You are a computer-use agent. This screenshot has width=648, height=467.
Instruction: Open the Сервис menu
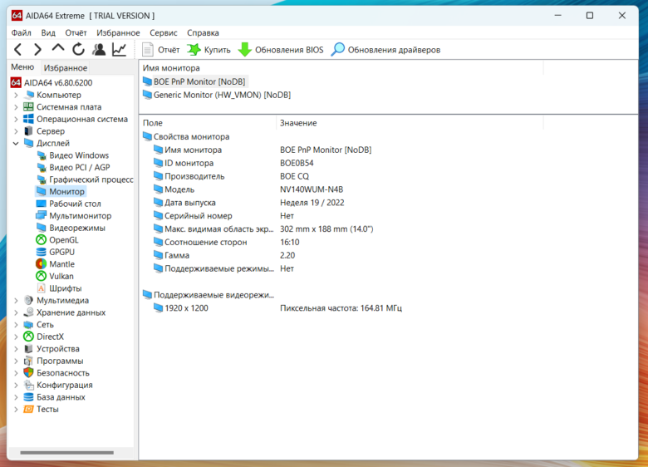tap(164, 32)
